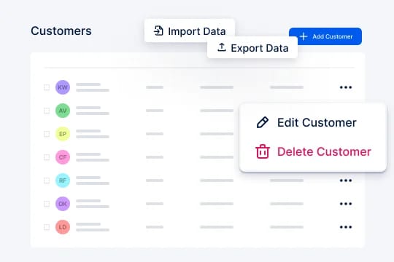The height and width of the screenshot is (262, 394).
Task: Open the three-dot menu for KW row
Action: click(346, 87)
